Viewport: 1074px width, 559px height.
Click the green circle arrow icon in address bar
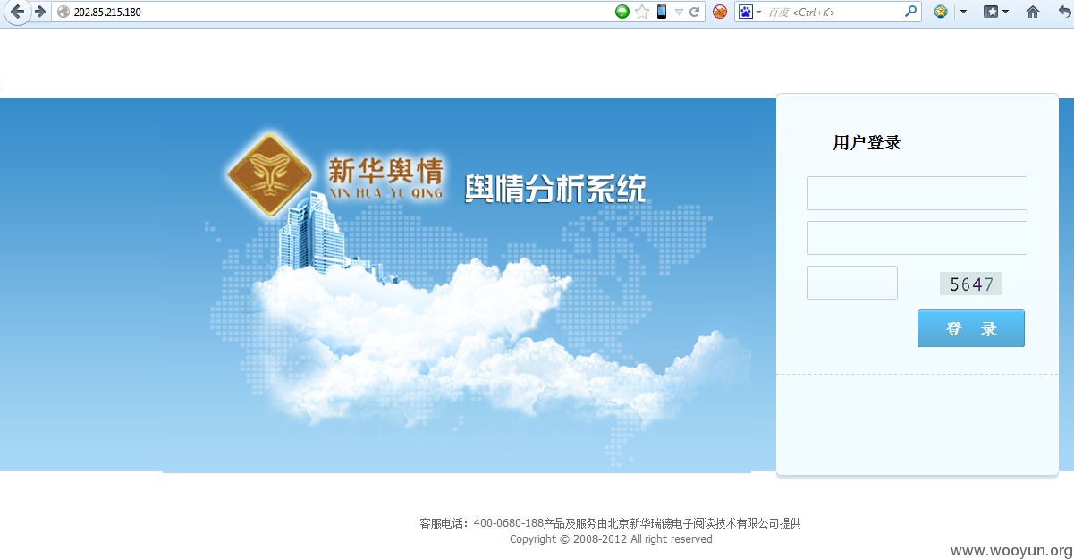pyautogui.click(x=622, y=12)
